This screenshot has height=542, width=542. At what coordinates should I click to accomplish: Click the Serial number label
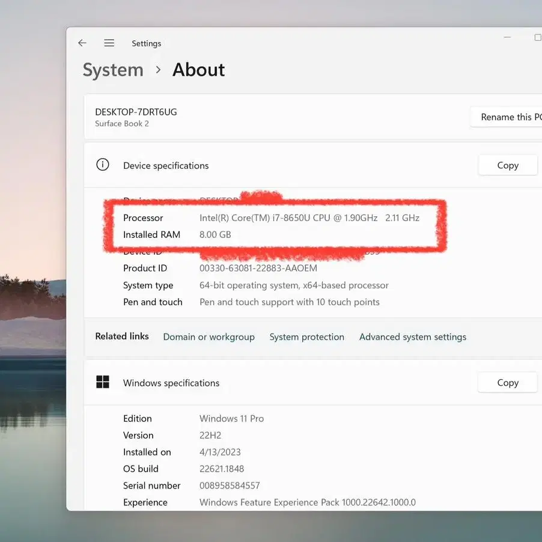click(152, 486)
